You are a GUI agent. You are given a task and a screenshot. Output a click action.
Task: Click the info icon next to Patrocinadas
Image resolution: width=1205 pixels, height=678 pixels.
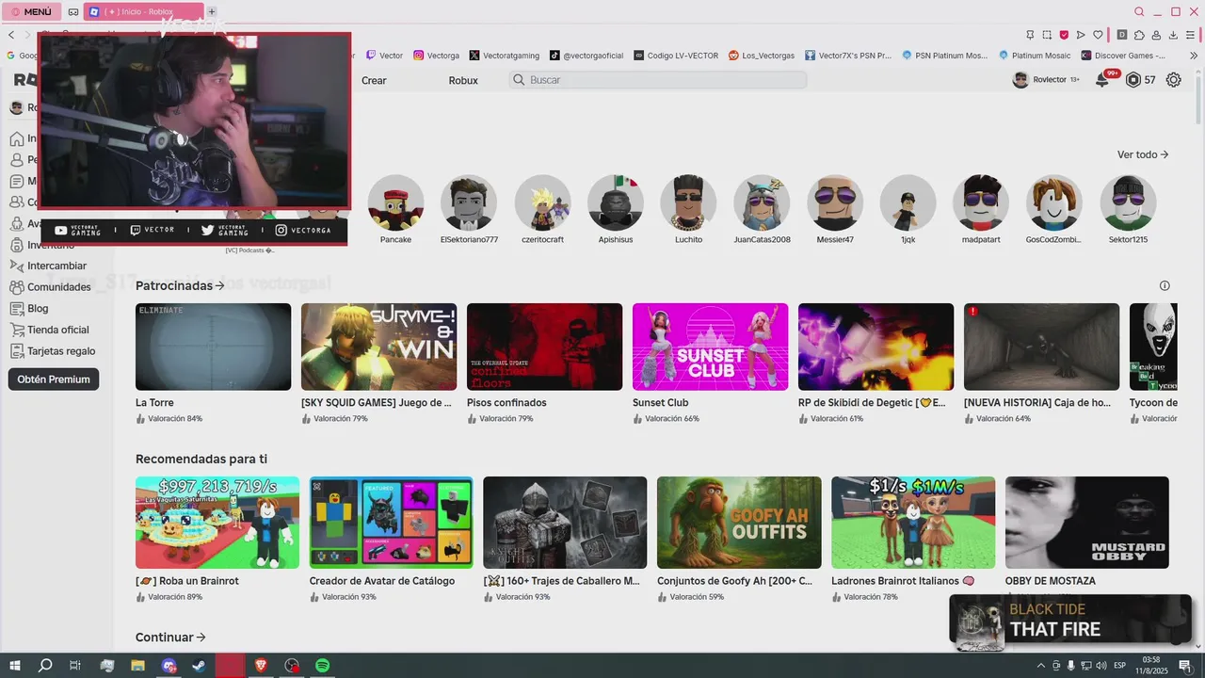1165,285
